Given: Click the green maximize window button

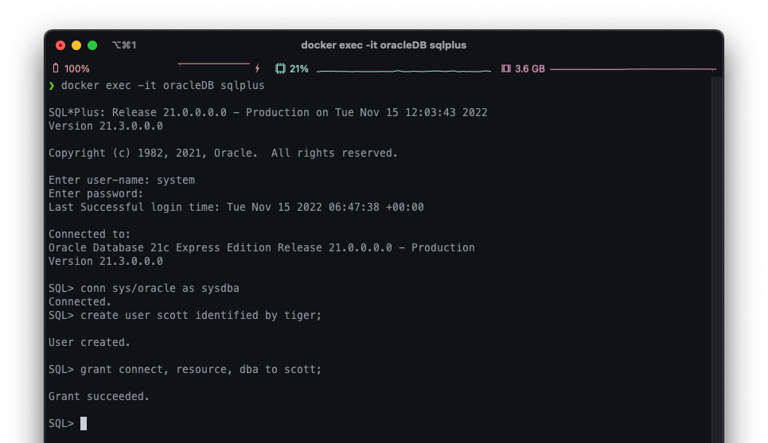Looking at the screenshot, I should click(x=92, y=45).
